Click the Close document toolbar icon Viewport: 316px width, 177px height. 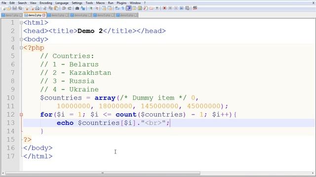tap(26, 8)
